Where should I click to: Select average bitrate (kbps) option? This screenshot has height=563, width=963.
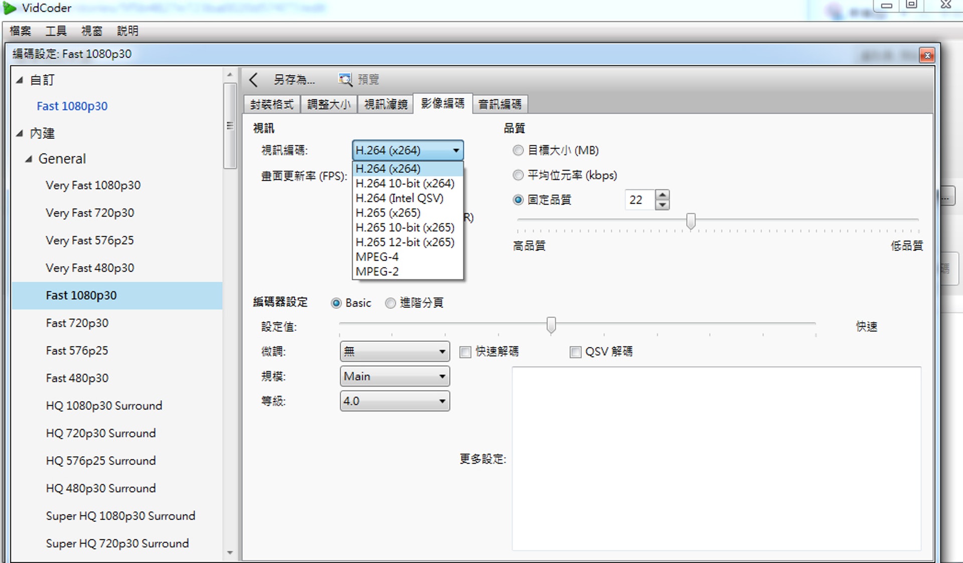(518, 175)
